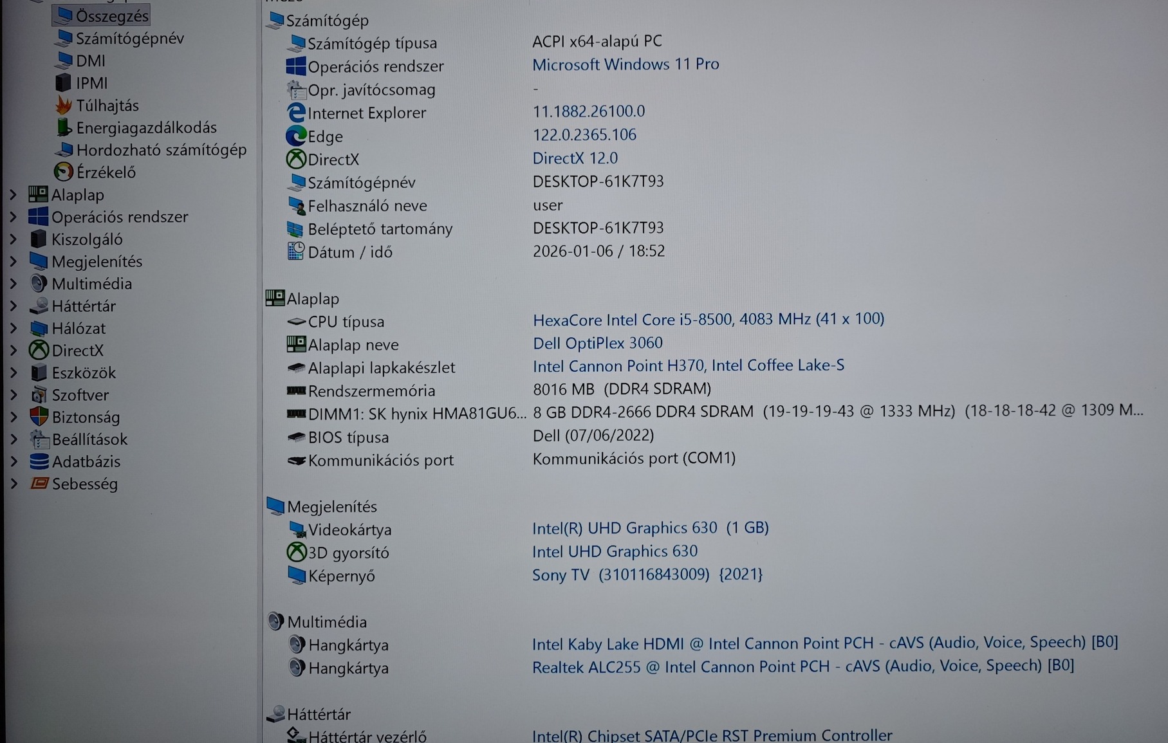
Task: Click the Internet Explorer icon in summary
Action: [x=296, y=113]
